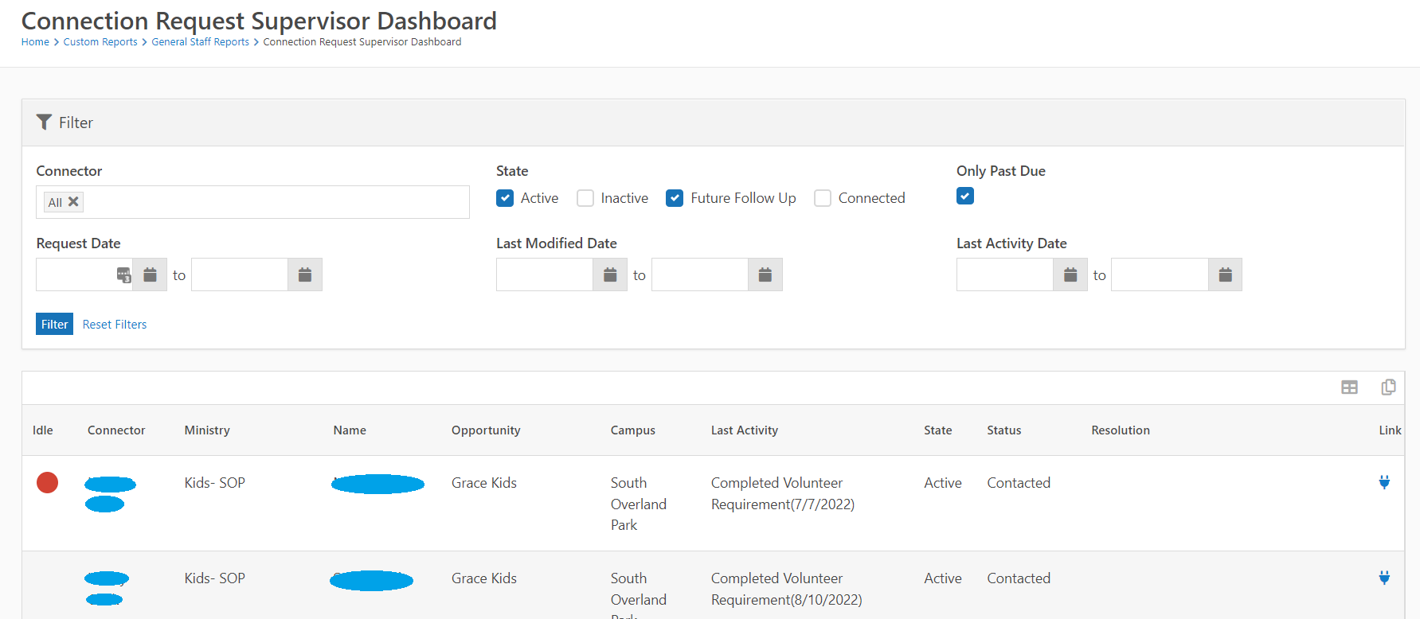Go to Home breadcrumb
The width and height of the screenshot is (1420, 619).
click(x=35, y=42)
